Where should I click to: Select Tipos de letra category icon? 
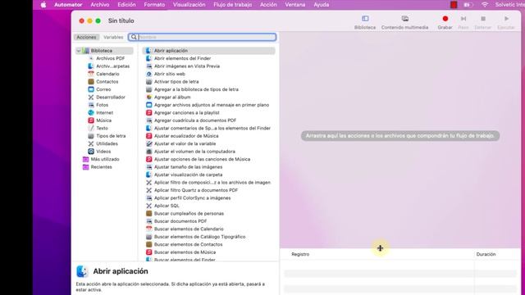click(x=91, y=136)
